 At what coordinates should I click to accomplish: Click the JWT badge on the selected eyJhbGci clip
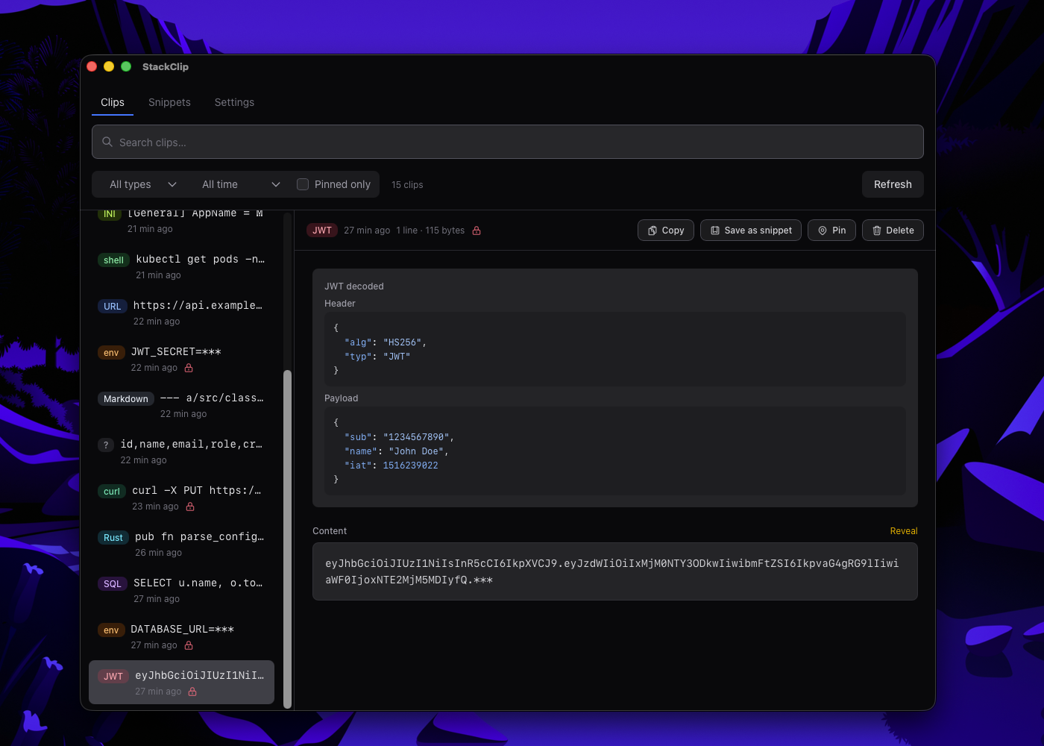coord(113,676)
